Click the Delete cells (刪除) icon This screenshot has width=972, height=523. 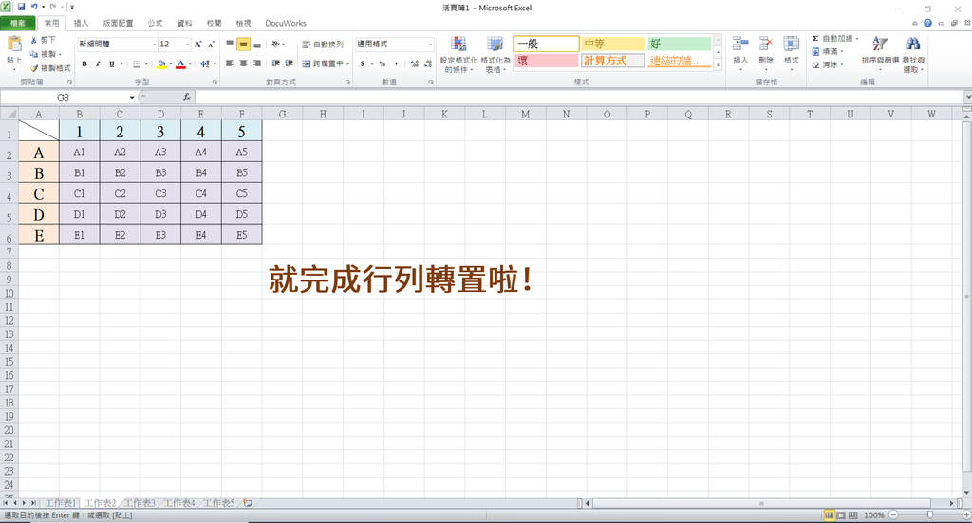766,44
